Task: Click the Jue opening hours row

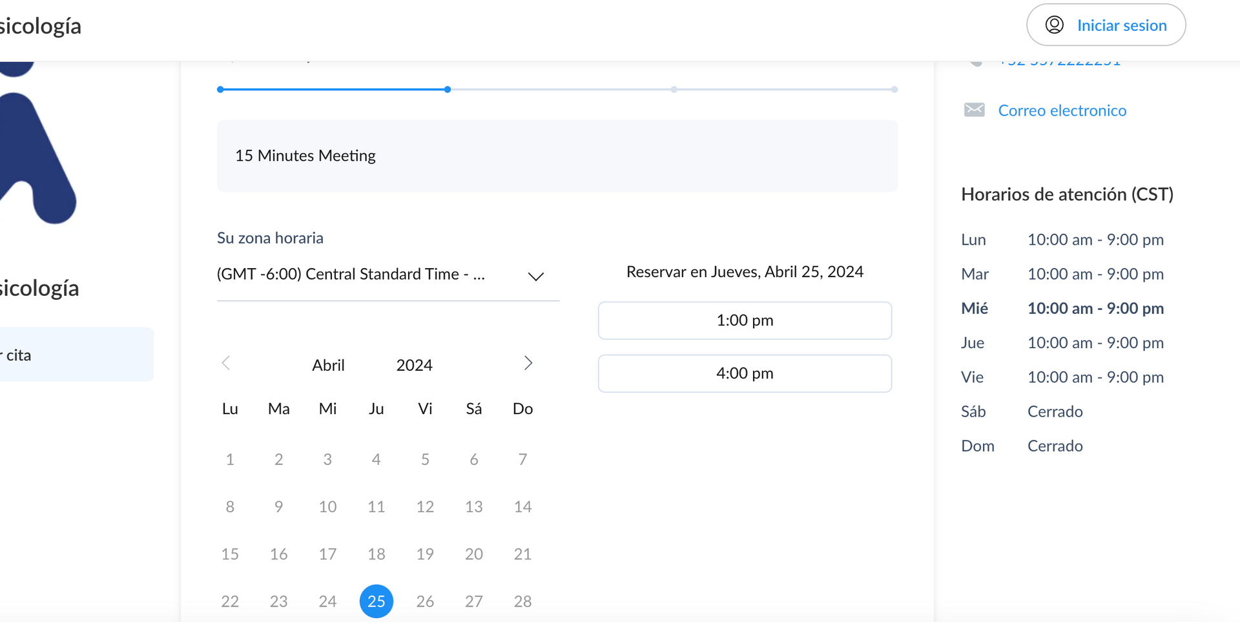Action: click(x=1062, y=343)
